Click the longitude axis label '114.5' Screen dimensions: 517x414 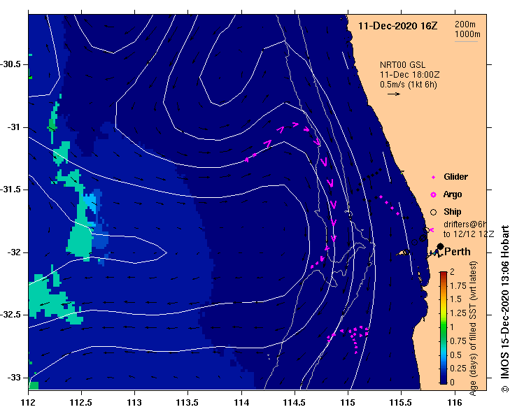click(295, 402)
